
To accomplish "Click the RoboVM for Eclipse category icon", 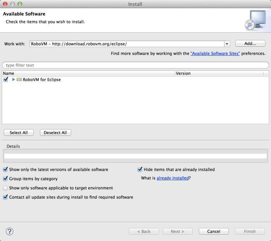I will (19, 80).
